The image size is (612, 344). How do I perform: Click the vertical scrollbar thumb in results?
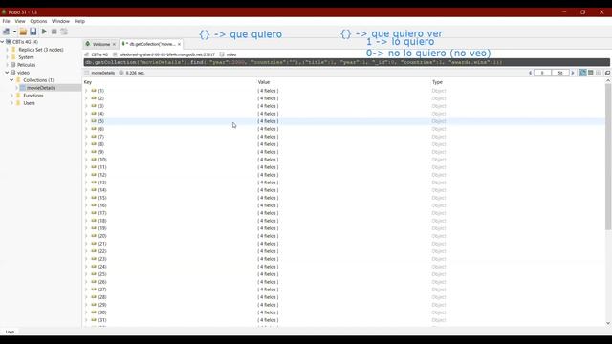click(608, 157)
